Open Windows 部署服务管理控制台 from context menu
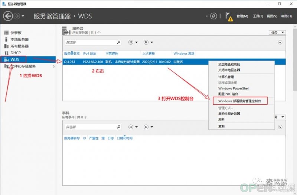The width and height of the screenshot is (297, 195). [240, 101]
